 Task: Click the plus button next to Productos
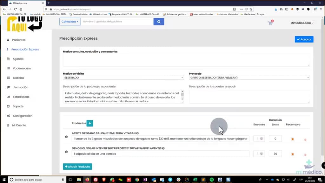point(90,123)
